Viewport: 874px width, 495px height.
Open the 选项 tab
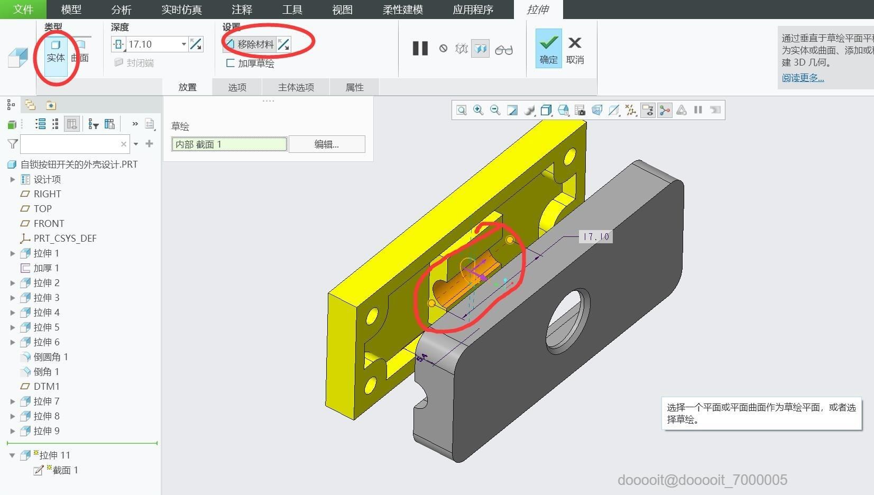click(x=237, y=87)
